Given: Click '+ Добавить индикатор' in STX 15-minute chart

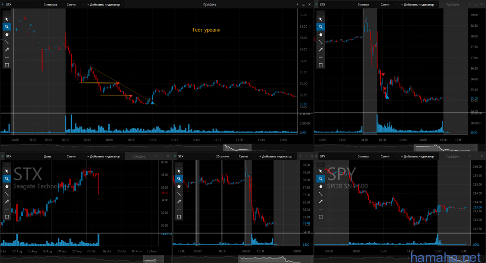Looking at the screenshot, I should (277, 156).
